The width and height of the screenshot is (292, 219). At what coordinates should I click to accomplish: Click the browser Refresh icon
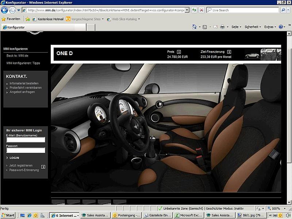[x=195, y=10]
